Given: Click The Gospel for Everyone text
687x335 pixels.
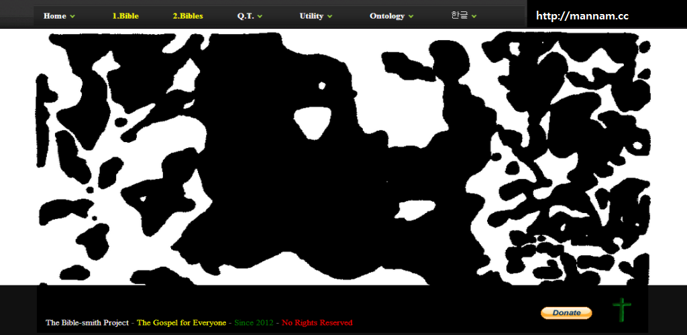Looking at the screenshot, I should point(181,323).
